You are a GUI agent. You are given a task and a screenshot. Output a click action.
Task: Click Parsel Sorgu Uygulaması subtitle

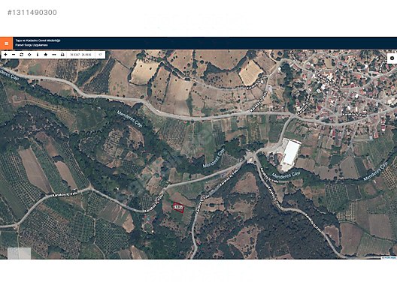(32, 45)
